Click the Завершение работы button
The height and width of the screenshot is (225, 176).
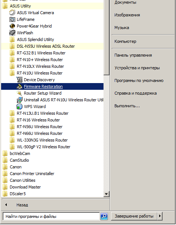(x=134, y=216)
